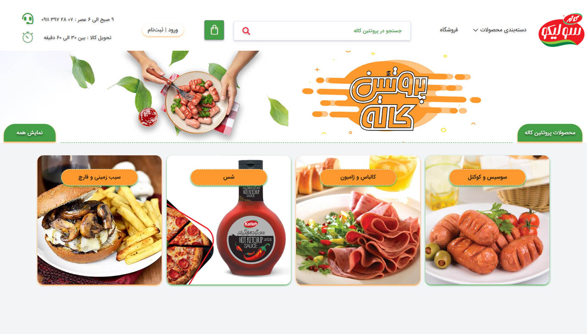Open the سس category label
This screenshot has width=587, height=334.
(x=229, y=177)
